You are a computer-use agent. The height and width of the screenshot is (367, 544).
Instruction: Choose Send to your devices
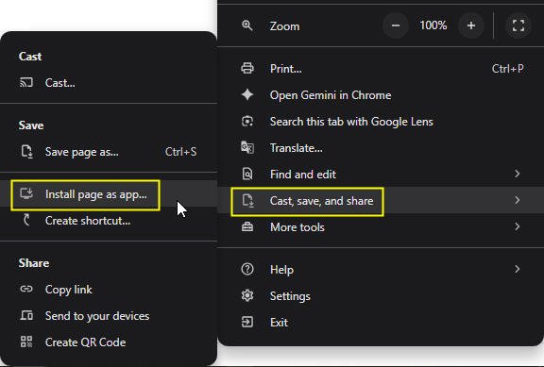pyautogui.click(x=109, y=315)
